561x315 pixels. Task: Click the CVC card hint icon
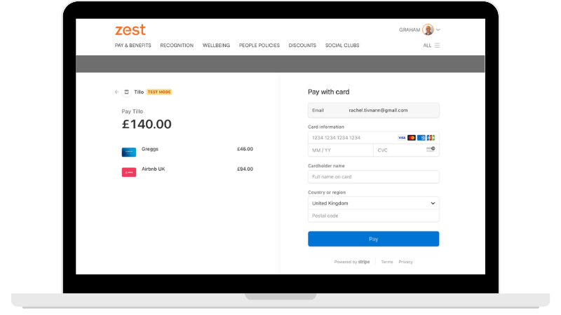(431, 149)
